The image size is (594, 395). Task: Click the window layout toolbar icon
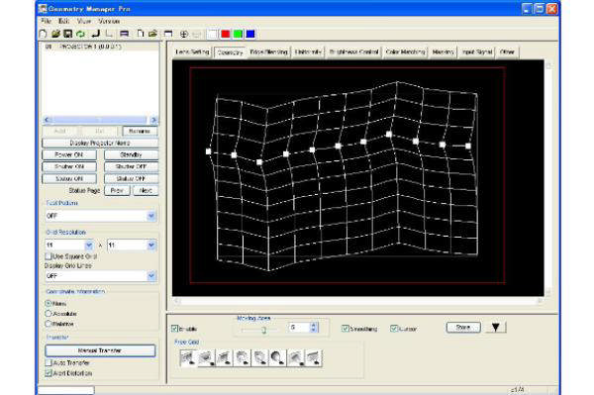168,34
